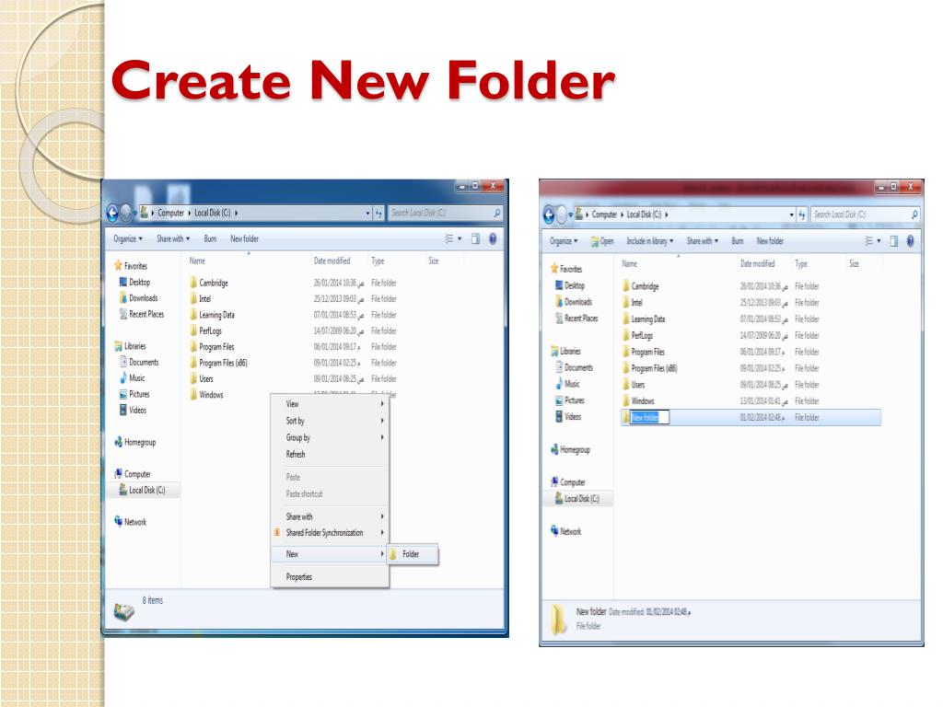Select Windows folder icon in right window
This screenshot has width=943, height=707.
[625, 401]
